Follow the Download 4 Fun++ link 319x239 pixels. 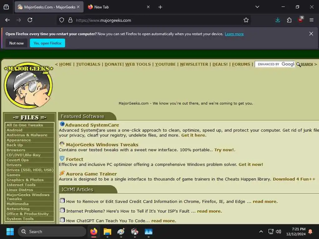(294, 179)
